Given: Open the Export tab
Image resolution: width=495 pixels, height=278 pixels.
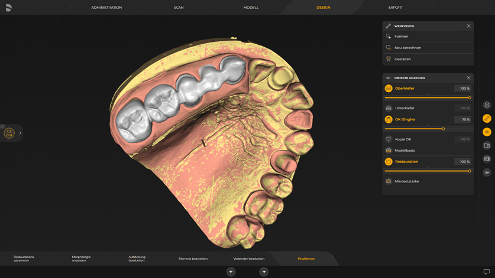Looking at the screenshot, I should coord(395,8).
